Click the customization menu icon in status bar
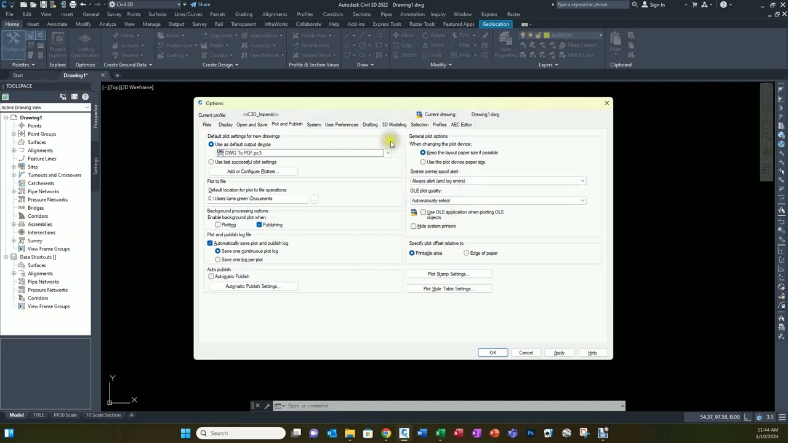The image size is (788, 443). click(781, 417)
